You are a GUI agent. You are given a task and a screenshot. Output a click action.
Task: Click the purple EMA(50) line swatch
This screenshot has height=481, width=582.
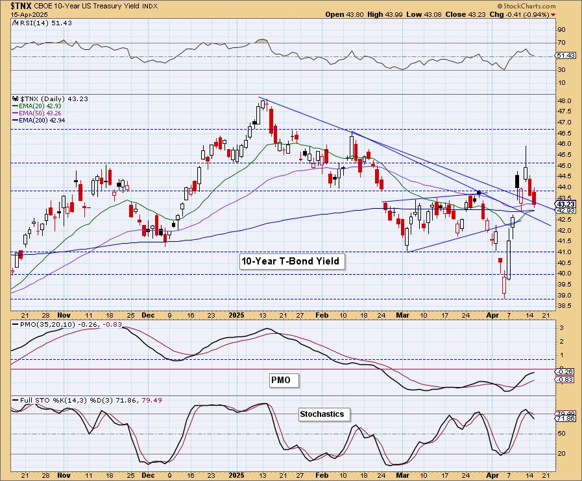15,113
